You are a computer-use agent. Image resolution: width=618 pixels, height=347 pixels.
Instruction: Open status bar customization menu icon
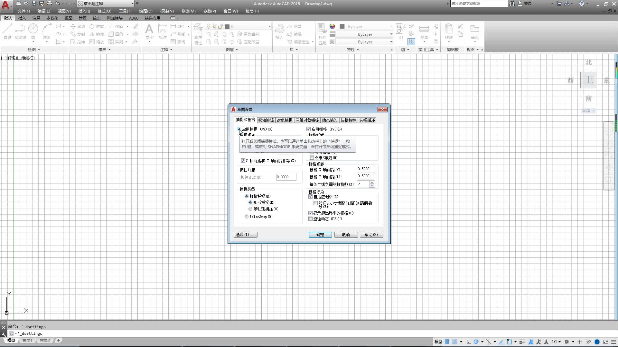(613, 342)
